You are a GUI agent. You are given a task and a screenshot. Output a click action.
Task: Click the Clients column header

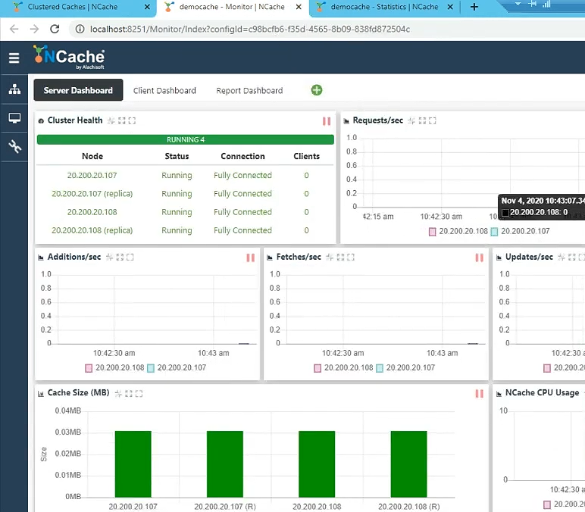click(307, 156)
